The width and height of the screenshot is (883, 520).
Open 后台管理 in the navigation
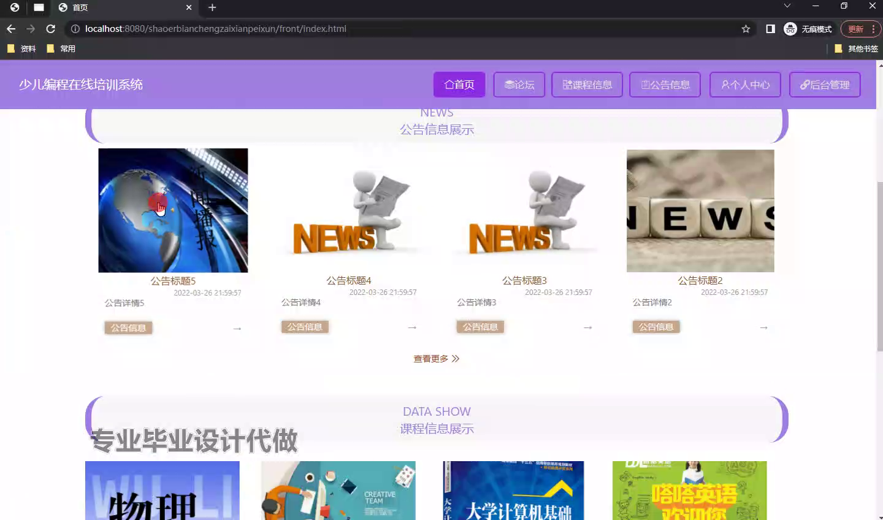point(825,85)
